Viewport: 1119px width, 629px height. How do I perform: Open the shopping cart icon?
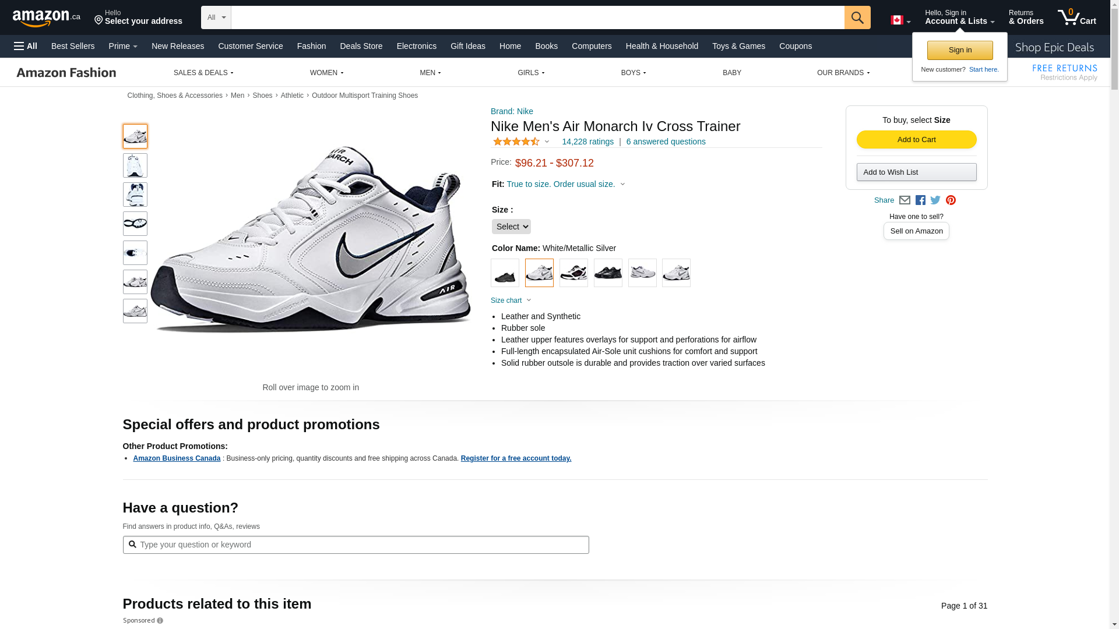pos(1076,17)
